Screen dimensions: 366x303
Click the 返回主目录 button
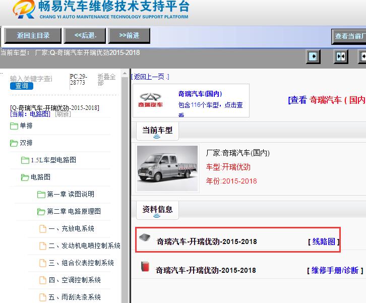click(x=33, y=36)
